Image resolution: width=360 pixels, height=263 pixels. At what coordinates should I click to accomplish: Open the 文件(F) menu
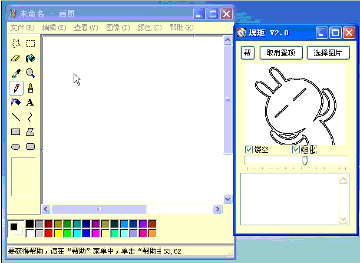pyautogui.click(x=22, y=28)
